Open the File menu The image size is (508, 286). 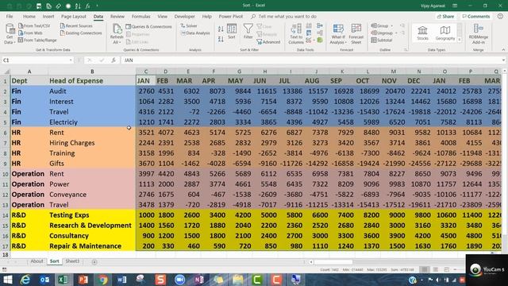click(10, 16)
